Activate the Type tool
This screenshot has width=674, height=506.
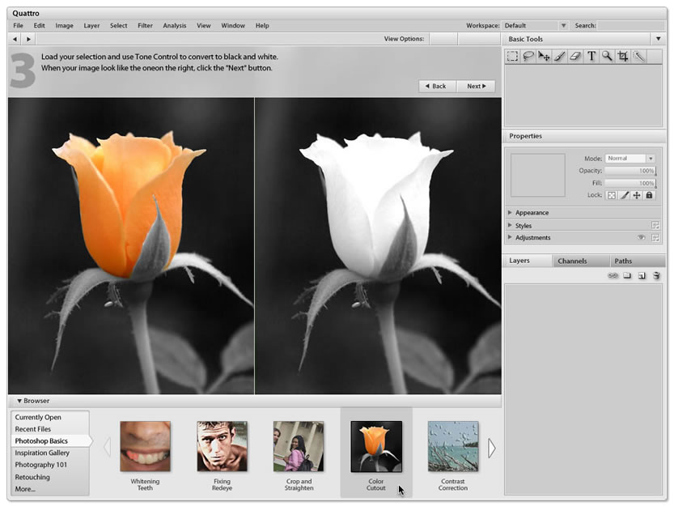tap(591, 57)
